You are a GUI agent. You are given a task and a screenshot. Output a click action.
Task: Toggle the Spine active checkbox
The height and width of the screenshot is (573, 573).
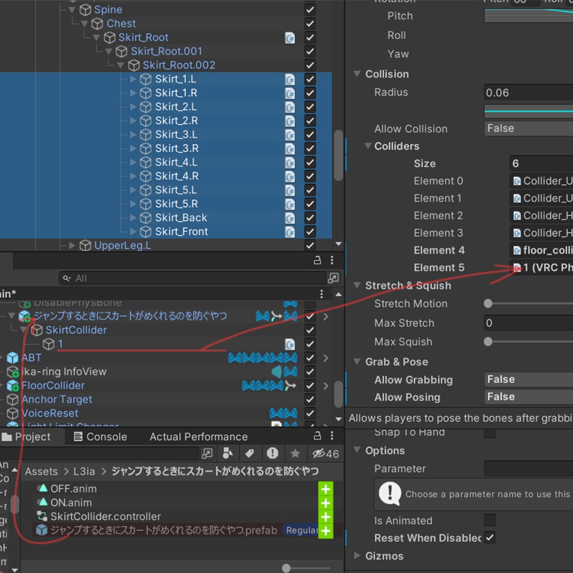(x=310, y=10)
